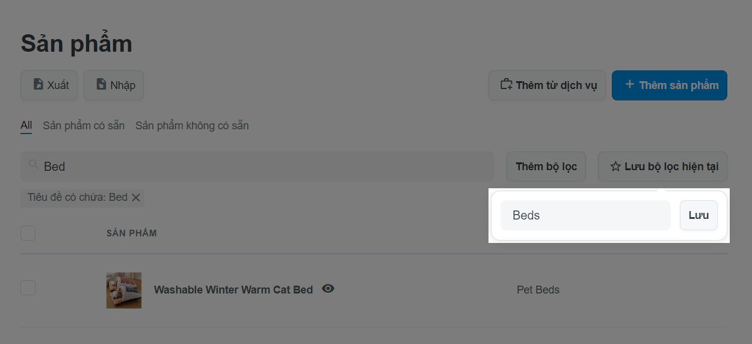Sort by the SẢN PHẨM column header
The image size is (752, 344).
click(x=132, y=233)
